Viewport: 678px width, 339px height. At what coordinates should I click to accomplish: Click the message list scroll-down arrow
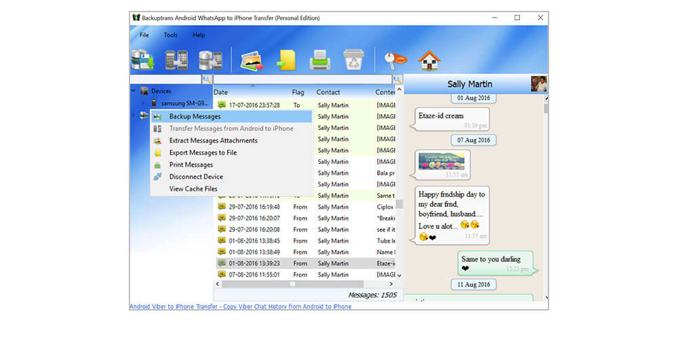pos(399,275)
